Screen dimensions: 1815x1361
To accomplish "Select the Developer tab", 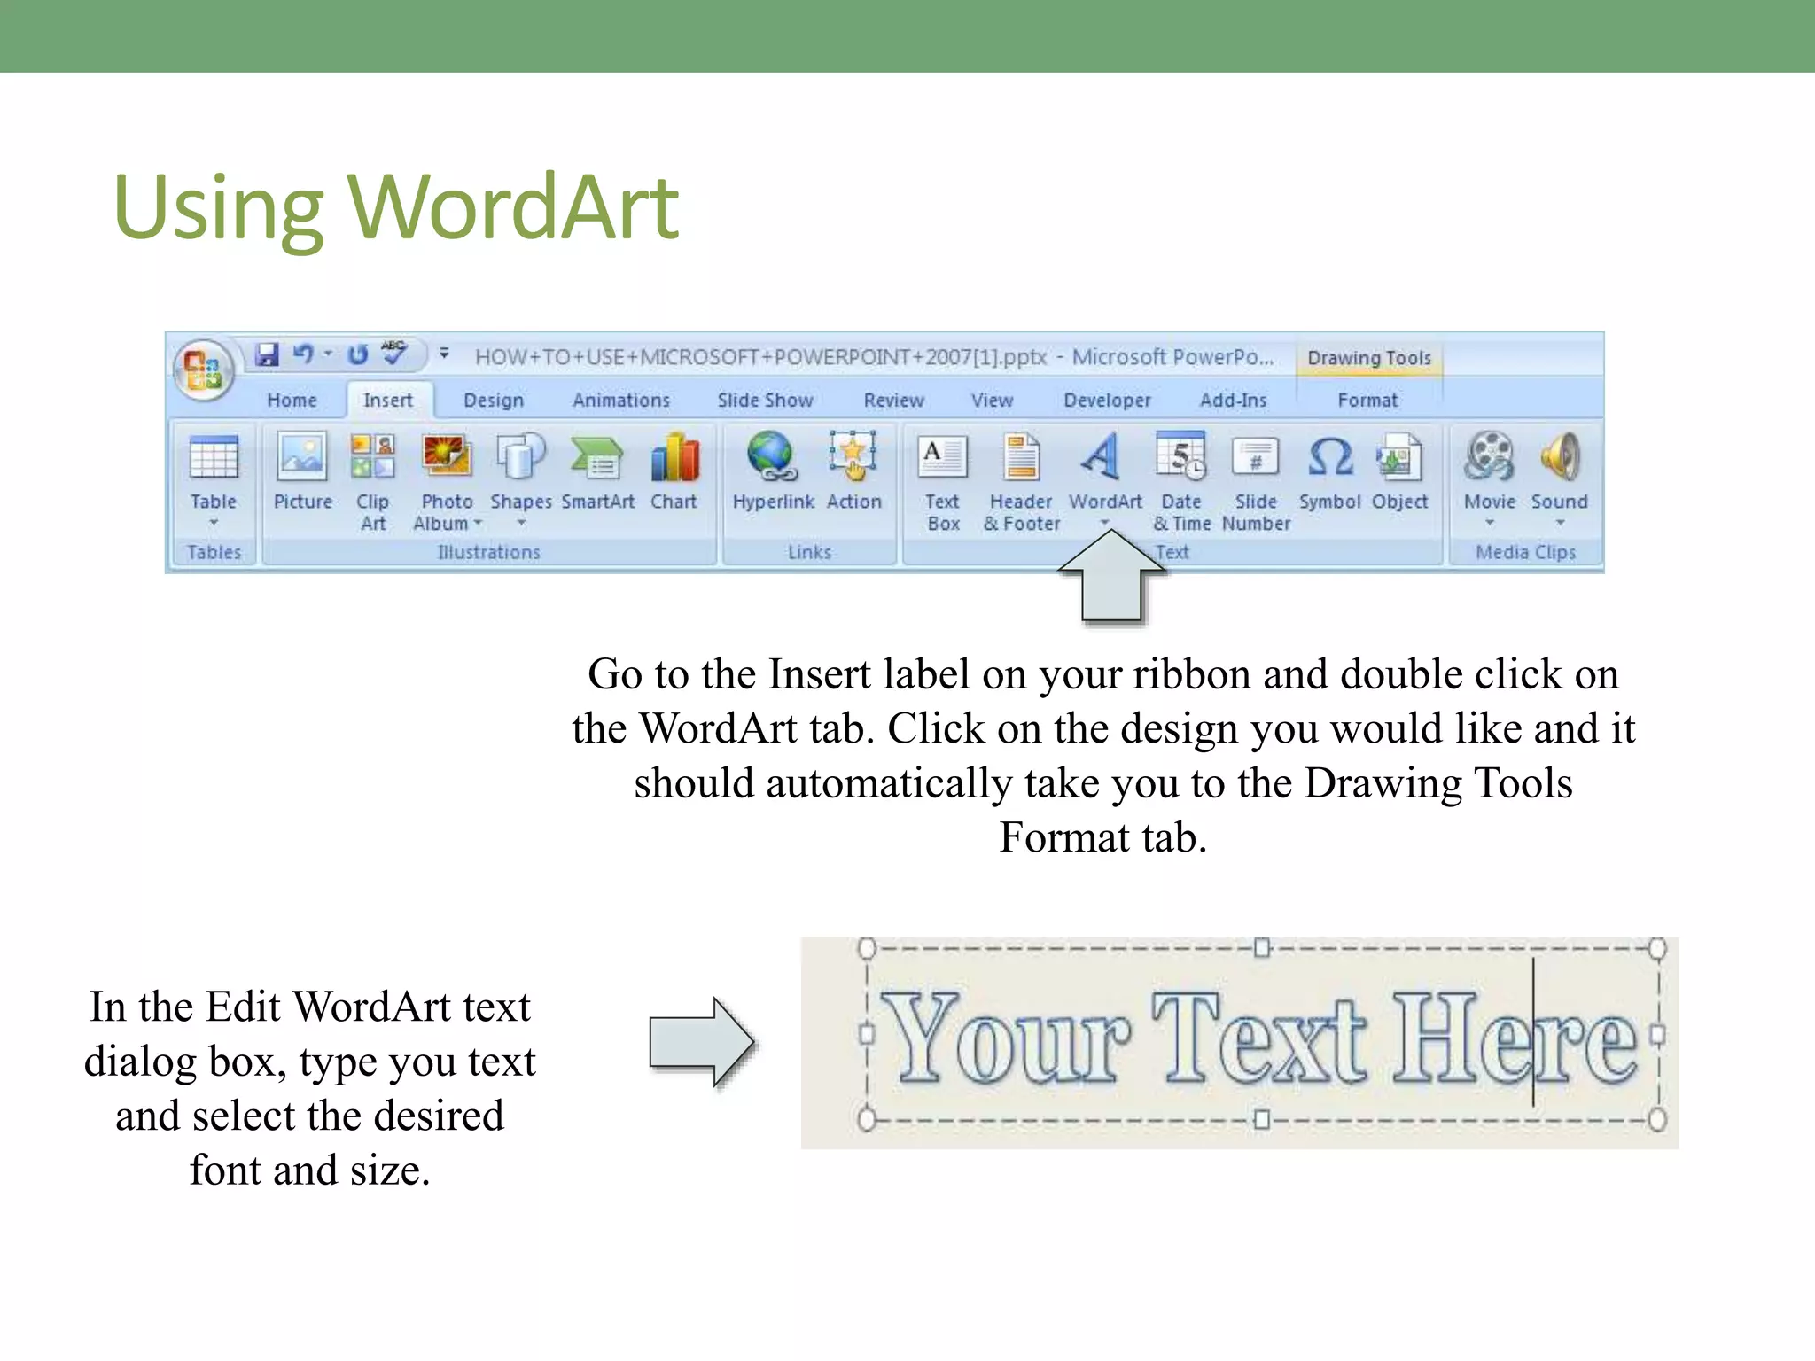I will click(x=1107, y=401).
